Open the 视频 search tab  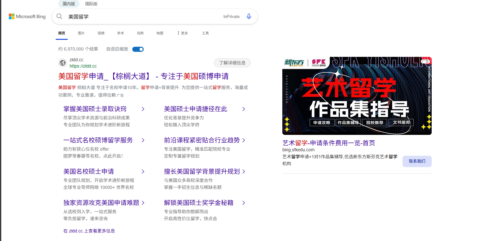click(x=101, y=33)
